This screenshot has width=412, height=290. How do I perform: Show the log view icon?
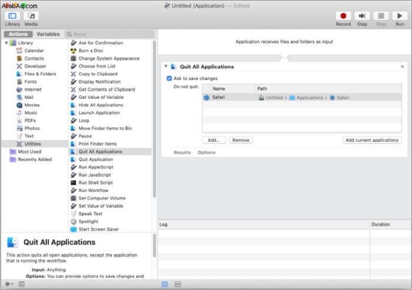coord(165,284)
